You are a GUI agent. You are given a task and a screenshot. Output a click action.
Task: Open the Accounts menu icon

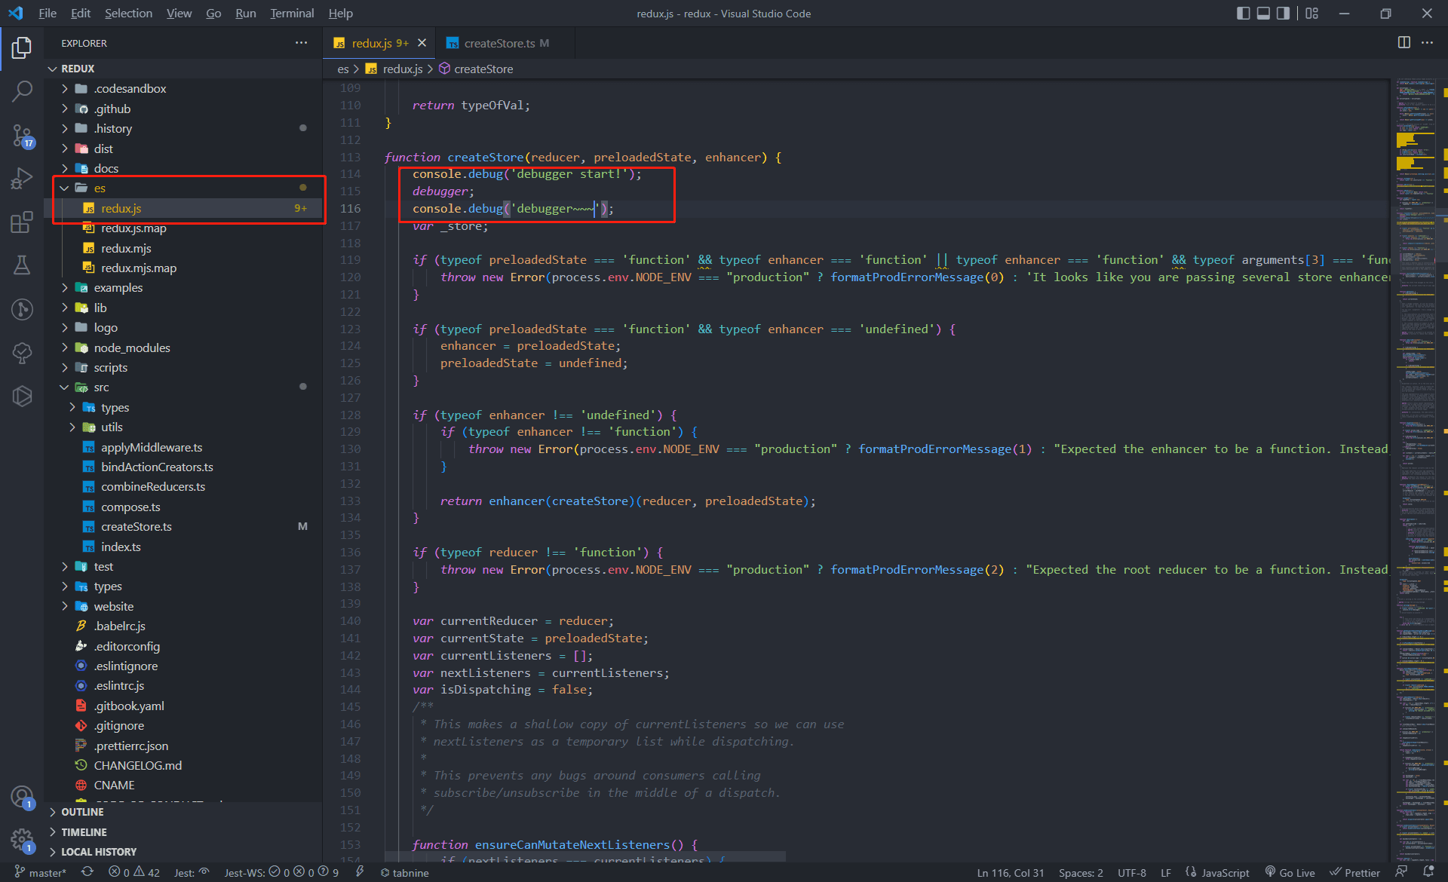[x=22, y=796]
